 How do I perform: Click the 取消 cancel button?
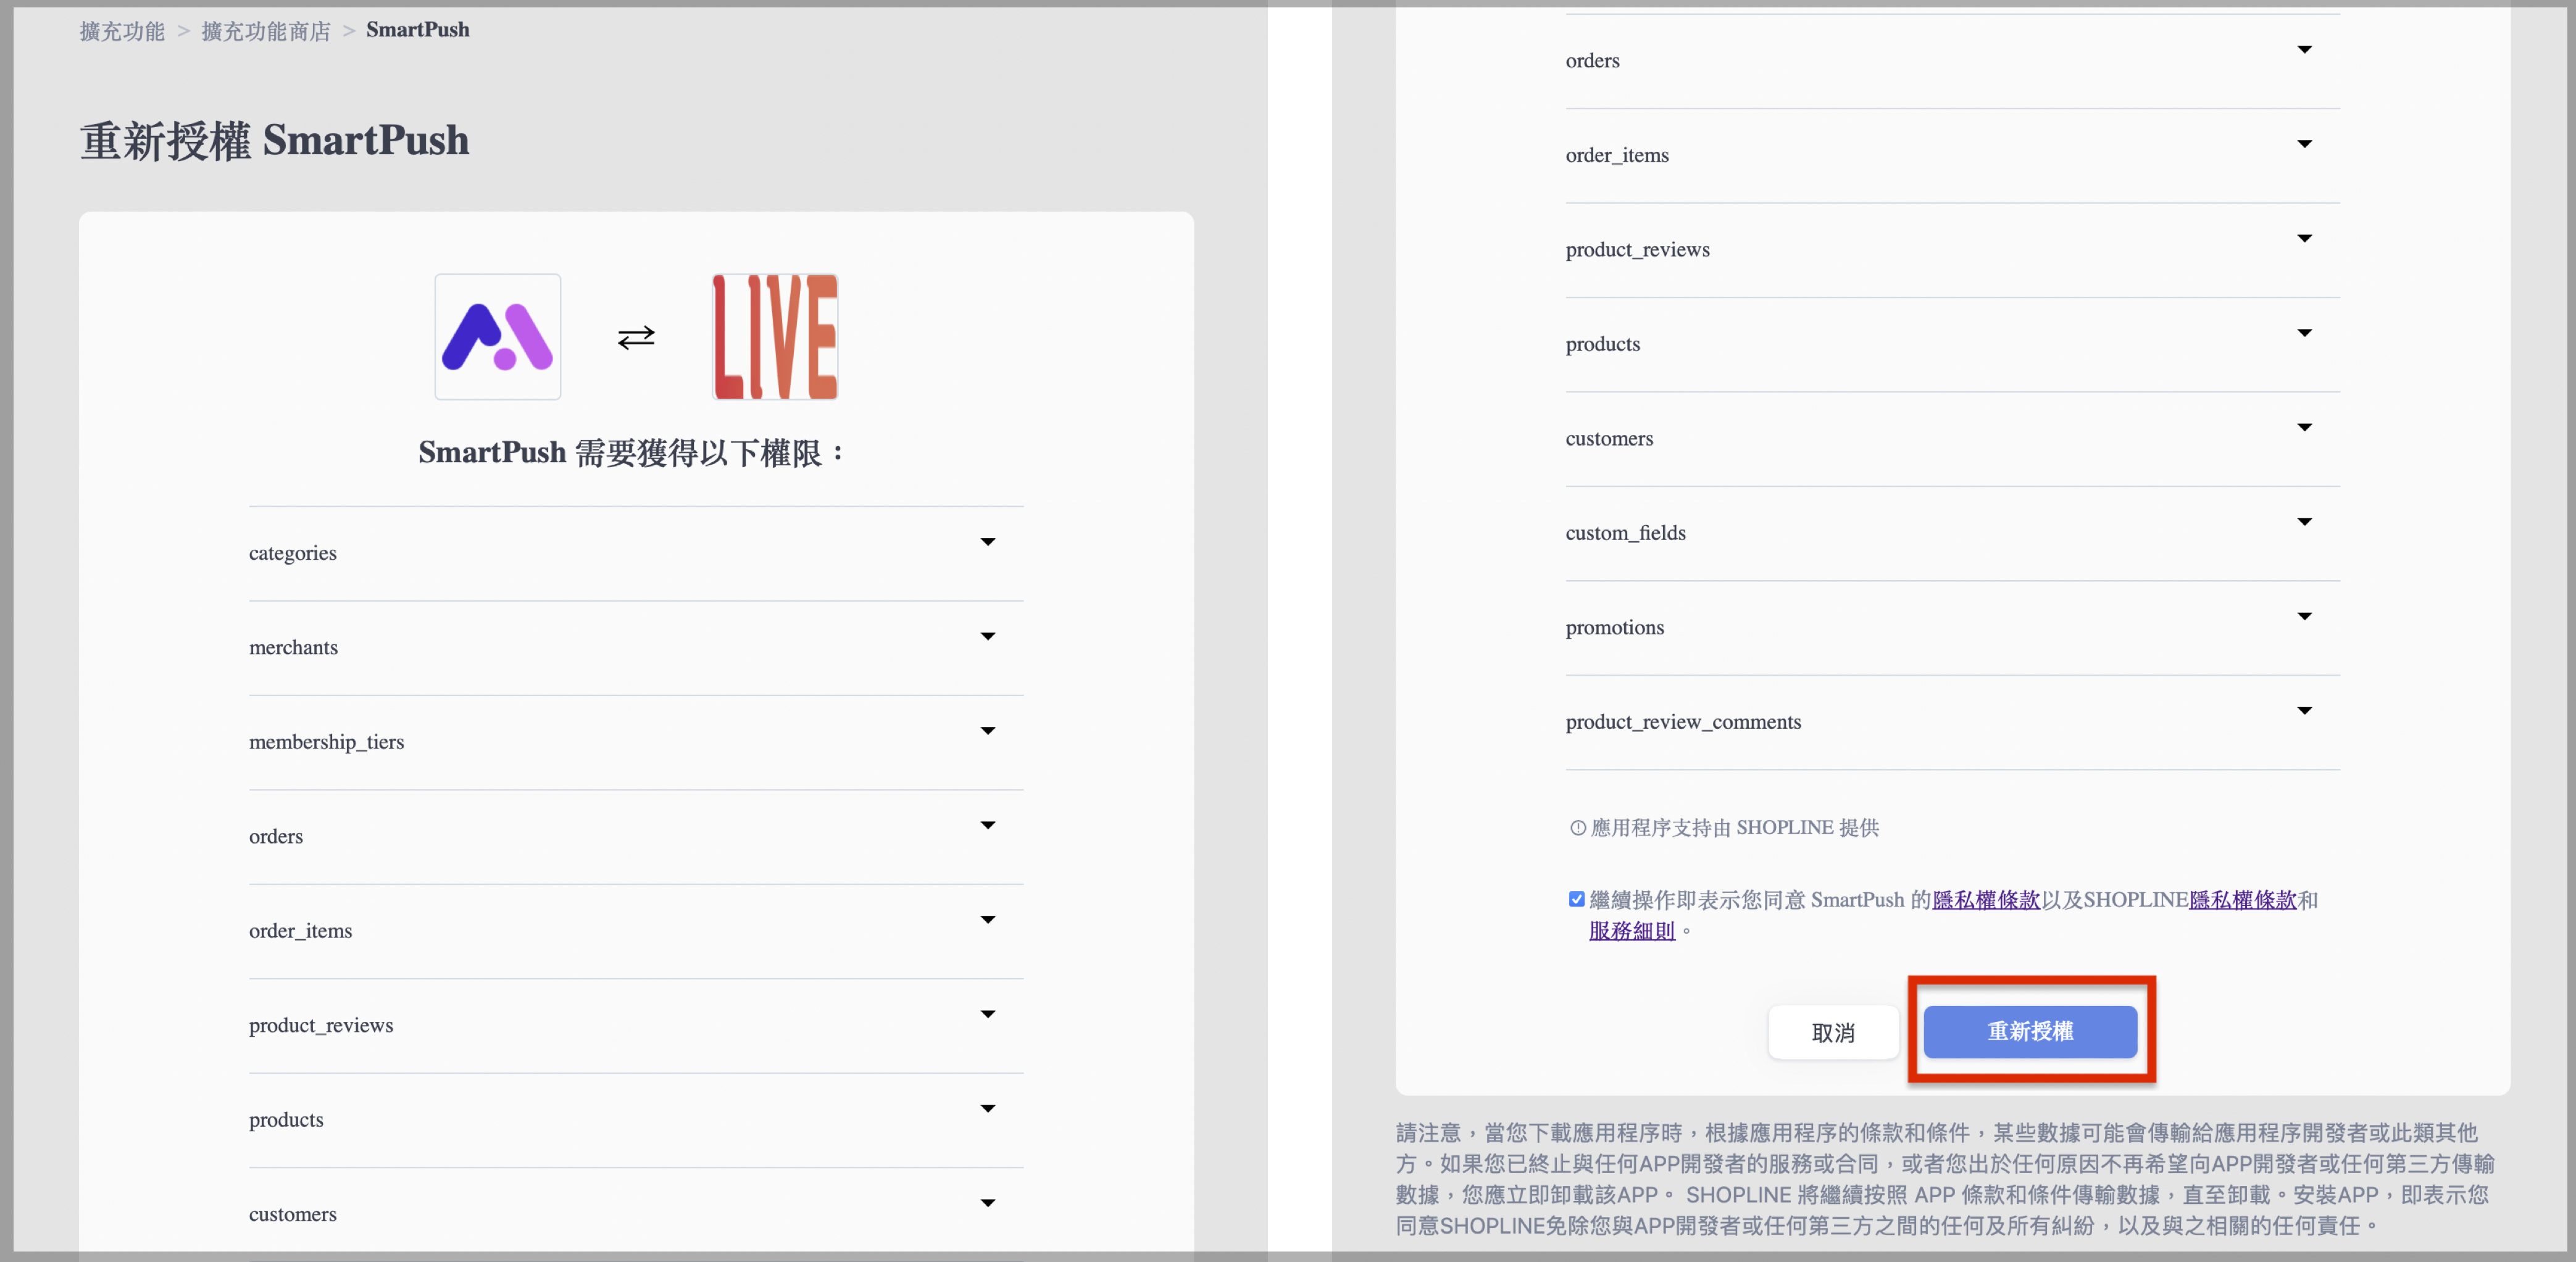pyautogui.click(x=1833, y=1032)
